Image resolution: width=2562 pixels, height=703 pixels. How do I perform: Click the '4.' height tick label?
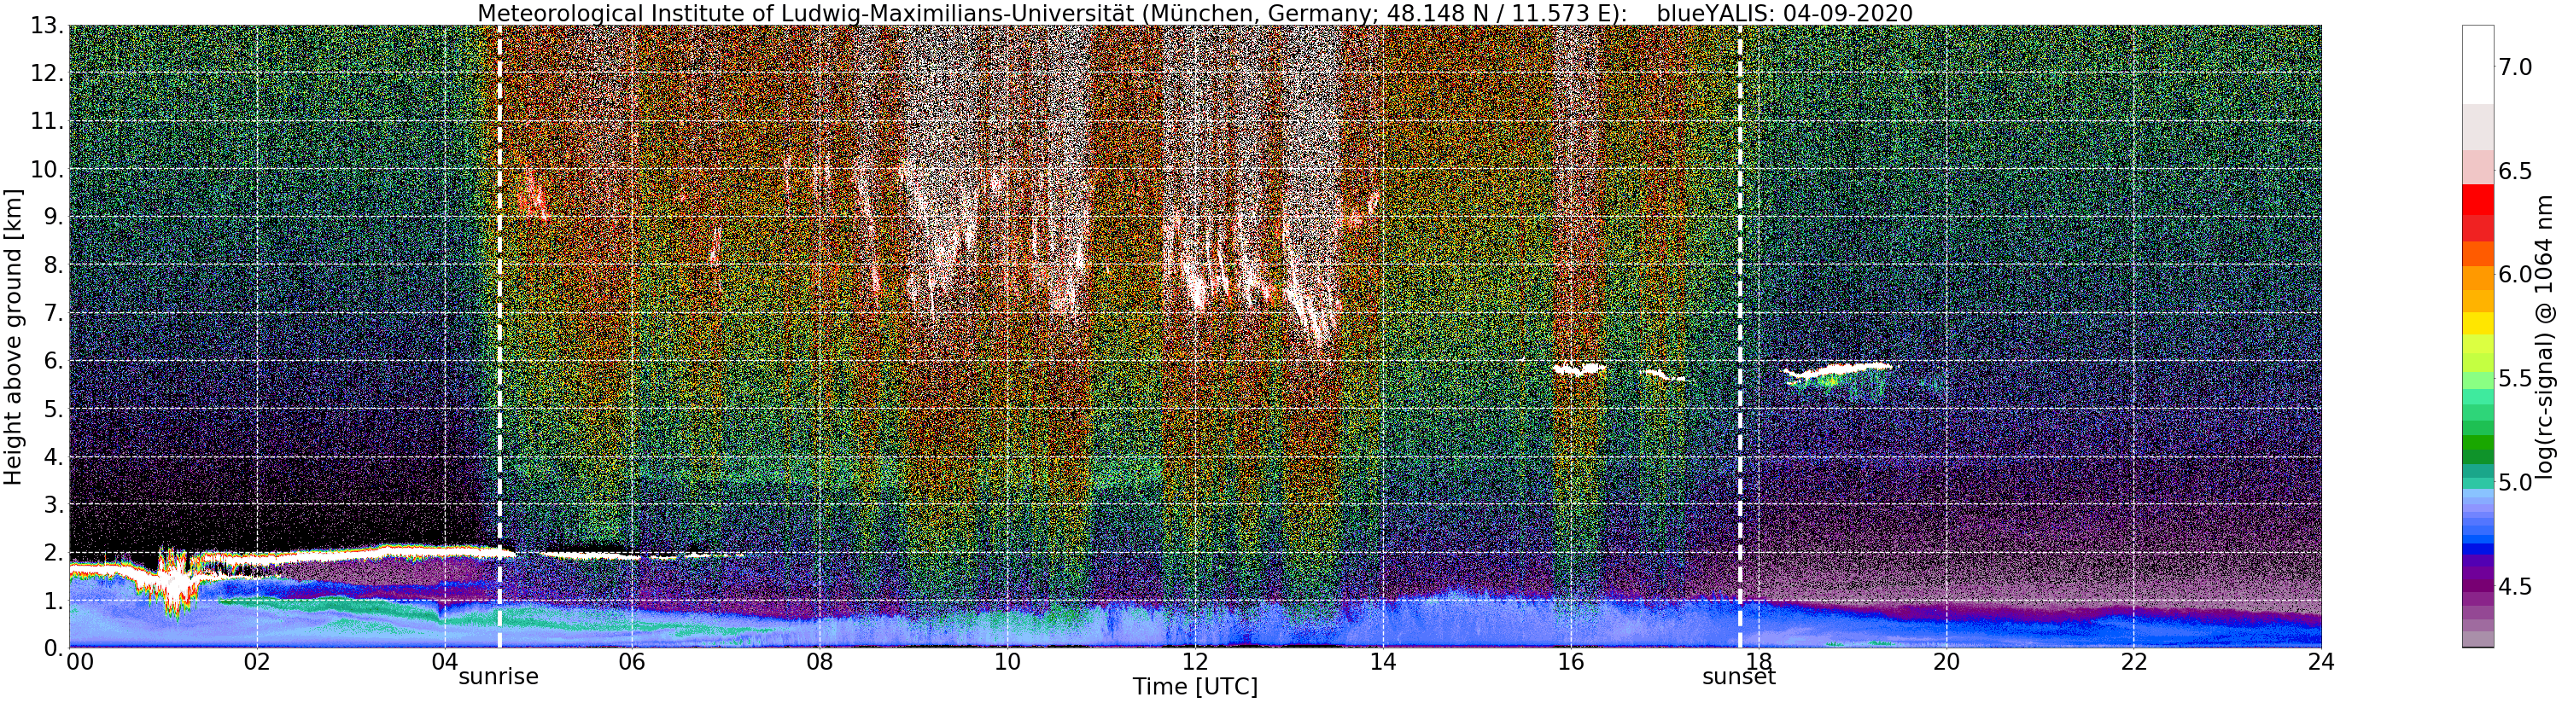pyautogui.click(x=53, y=456)
